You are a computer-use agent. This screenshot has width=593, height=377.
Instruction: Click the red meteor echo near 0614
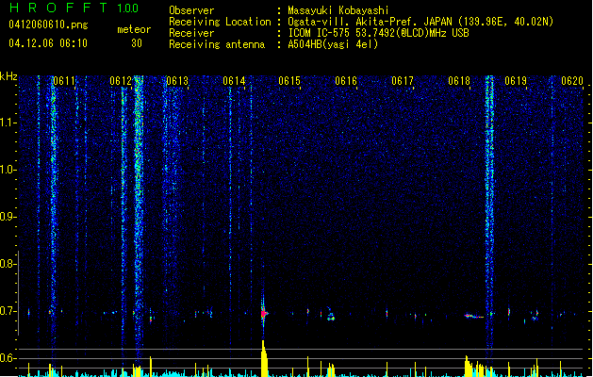pyautogui.click(x=264, y=314)
